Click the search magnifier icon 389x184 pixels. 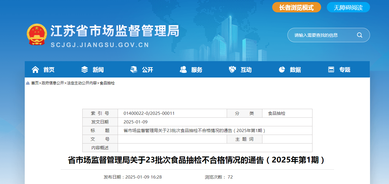[x=359, y=35]
